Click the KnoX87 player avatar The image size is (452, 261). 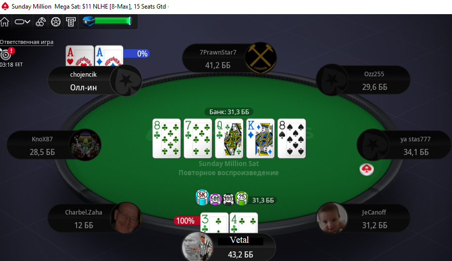coord(85,145)
